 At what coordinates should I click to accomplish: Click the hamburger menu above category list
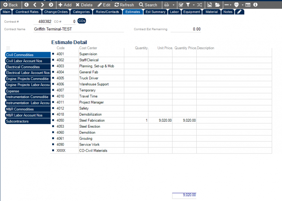[8, 48]
